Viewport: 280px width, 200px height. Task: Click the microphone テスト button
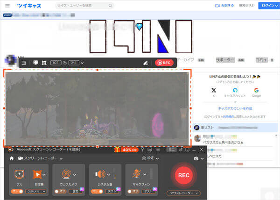(148, 192)
